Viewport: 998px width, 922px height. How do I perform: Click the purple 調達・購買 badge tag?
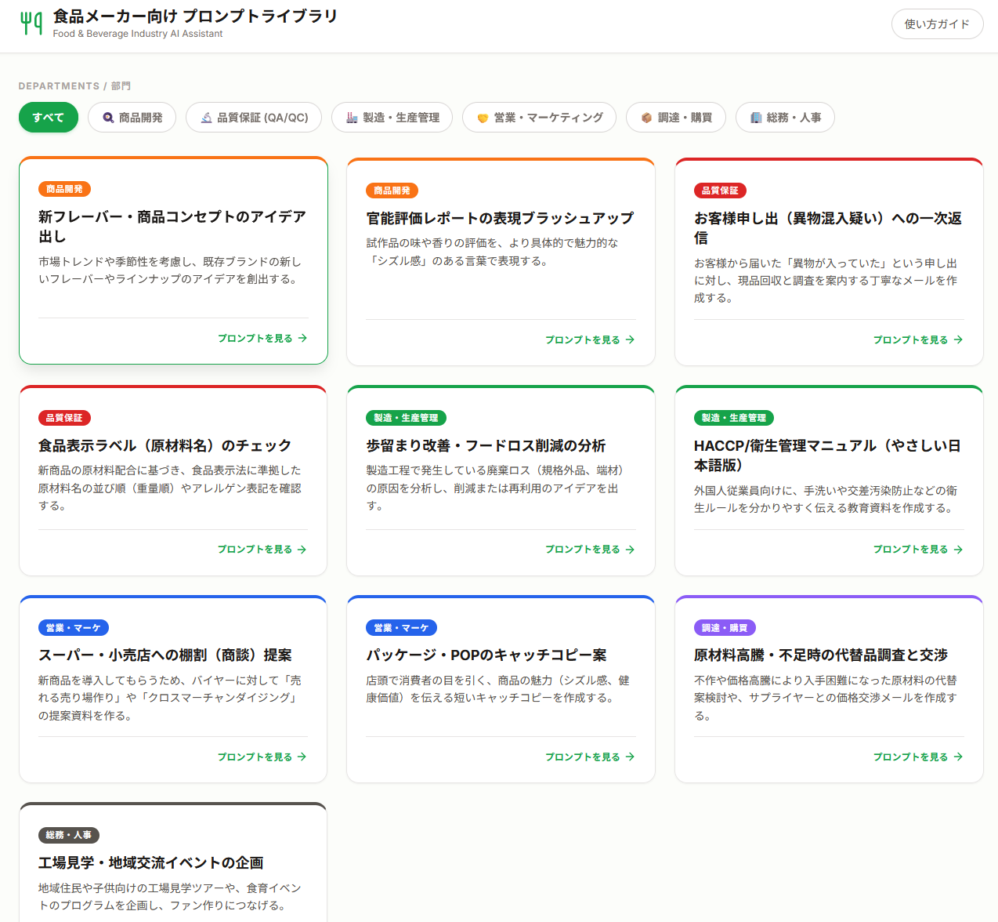pos(724,628)
